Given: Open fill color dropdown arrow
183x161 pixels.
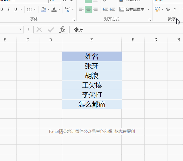Looking at the screenshot, I should [48, 9].
